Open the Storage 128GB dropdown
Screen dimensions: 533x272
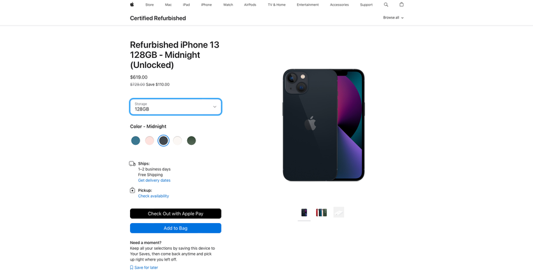pyautogui.click(x=176, y=107)
